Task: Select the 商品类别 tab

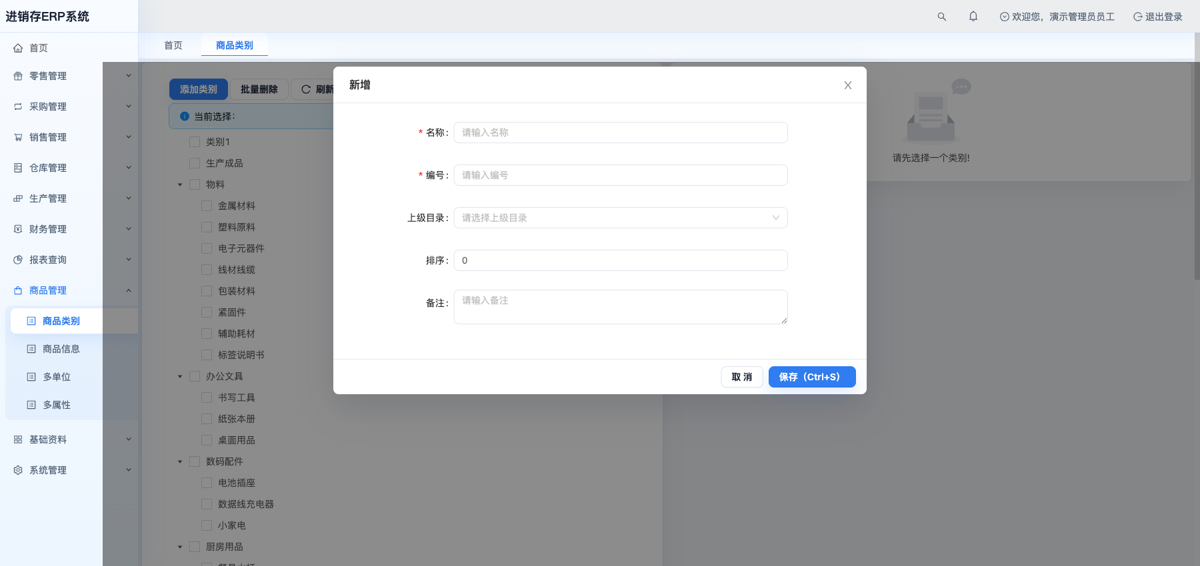Action: [x=235, y=45]
